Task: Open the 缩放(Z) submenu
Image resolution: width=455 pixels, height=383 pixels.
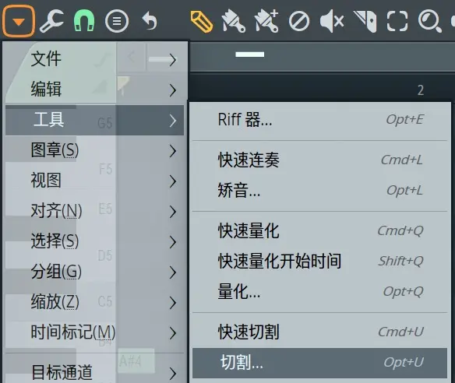Action: point(94,303)
